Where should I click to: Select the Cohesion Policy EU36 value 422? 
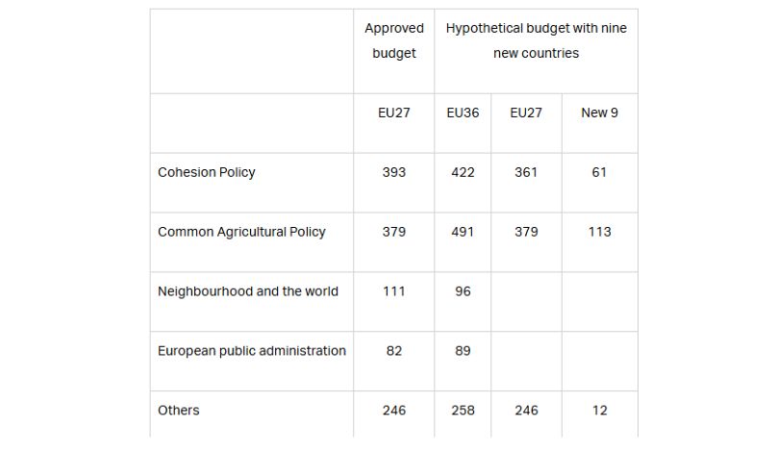(463, 172)
